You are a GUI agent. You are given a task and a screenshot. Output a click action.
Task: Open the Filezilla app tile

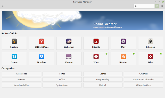pos(96,43)
